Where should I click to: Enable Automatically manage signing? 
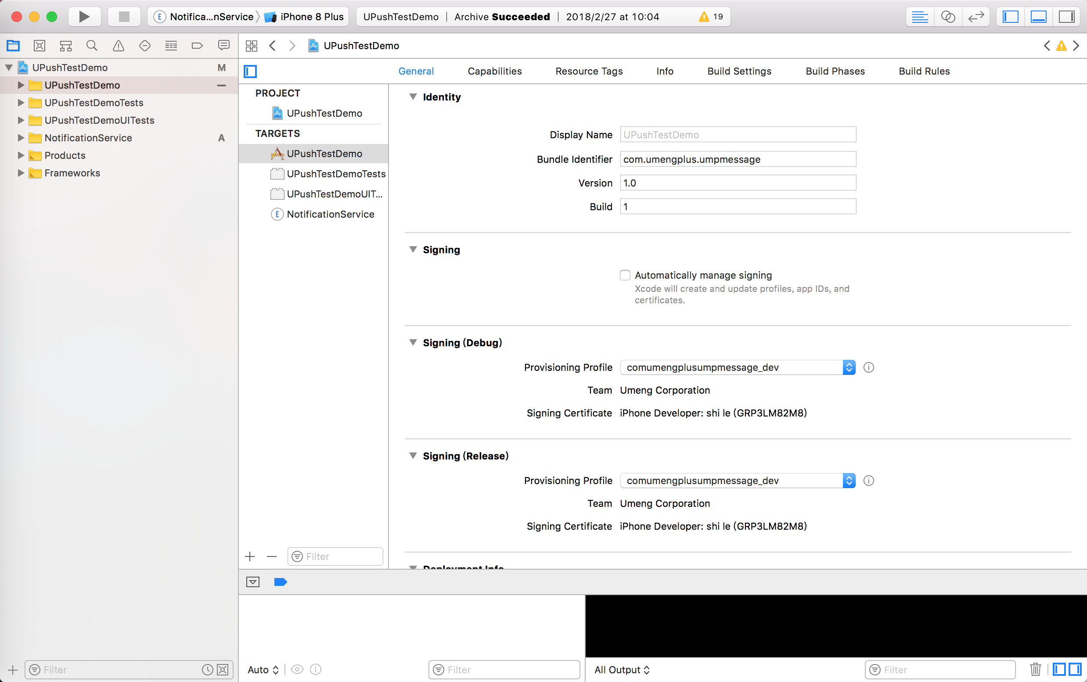pyautogui.click(x=625, y=275)
